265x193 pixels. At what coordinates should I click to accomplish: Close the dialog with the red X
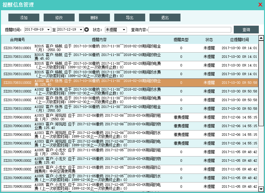click(260, 4)
